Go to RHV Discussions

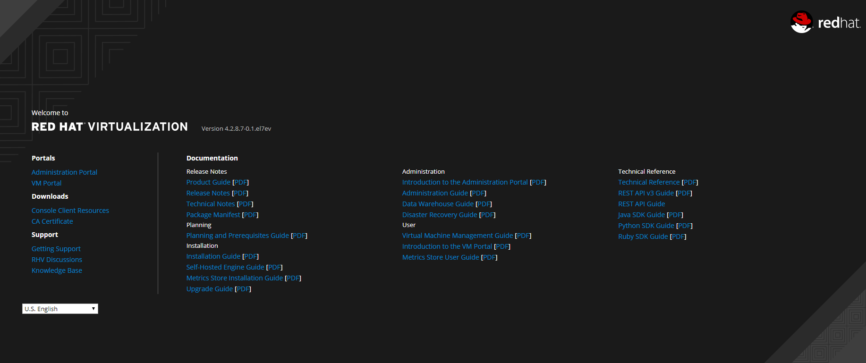[x=57, y=260]
